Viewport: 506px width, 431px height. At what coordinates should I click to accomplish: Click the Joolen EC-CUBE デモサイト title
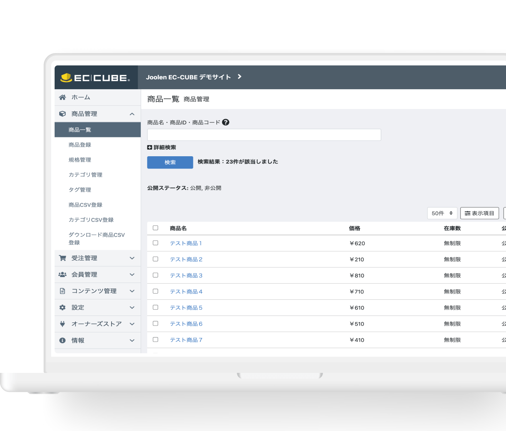click(188, 77)
